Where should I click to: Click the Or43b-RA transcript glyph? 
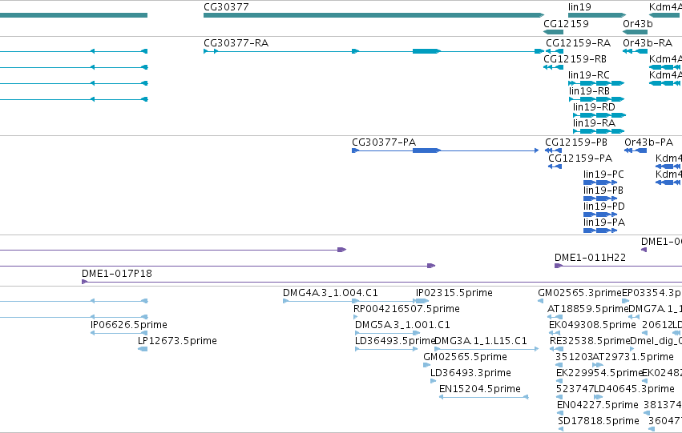point(635,51)
